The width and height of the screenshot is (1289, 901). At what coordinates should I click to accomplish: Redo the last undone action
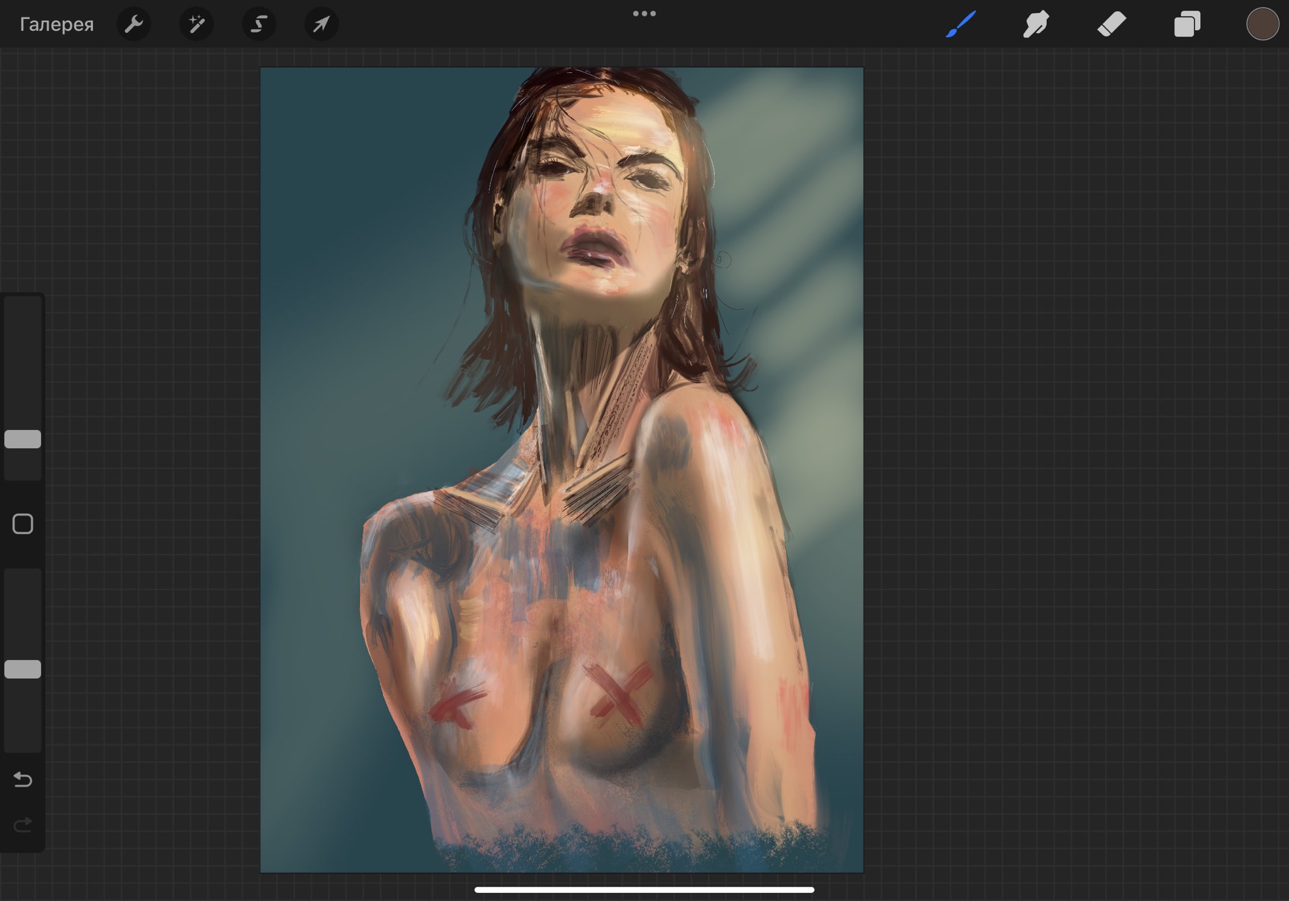pyautogui.click(x=23, y=825)
